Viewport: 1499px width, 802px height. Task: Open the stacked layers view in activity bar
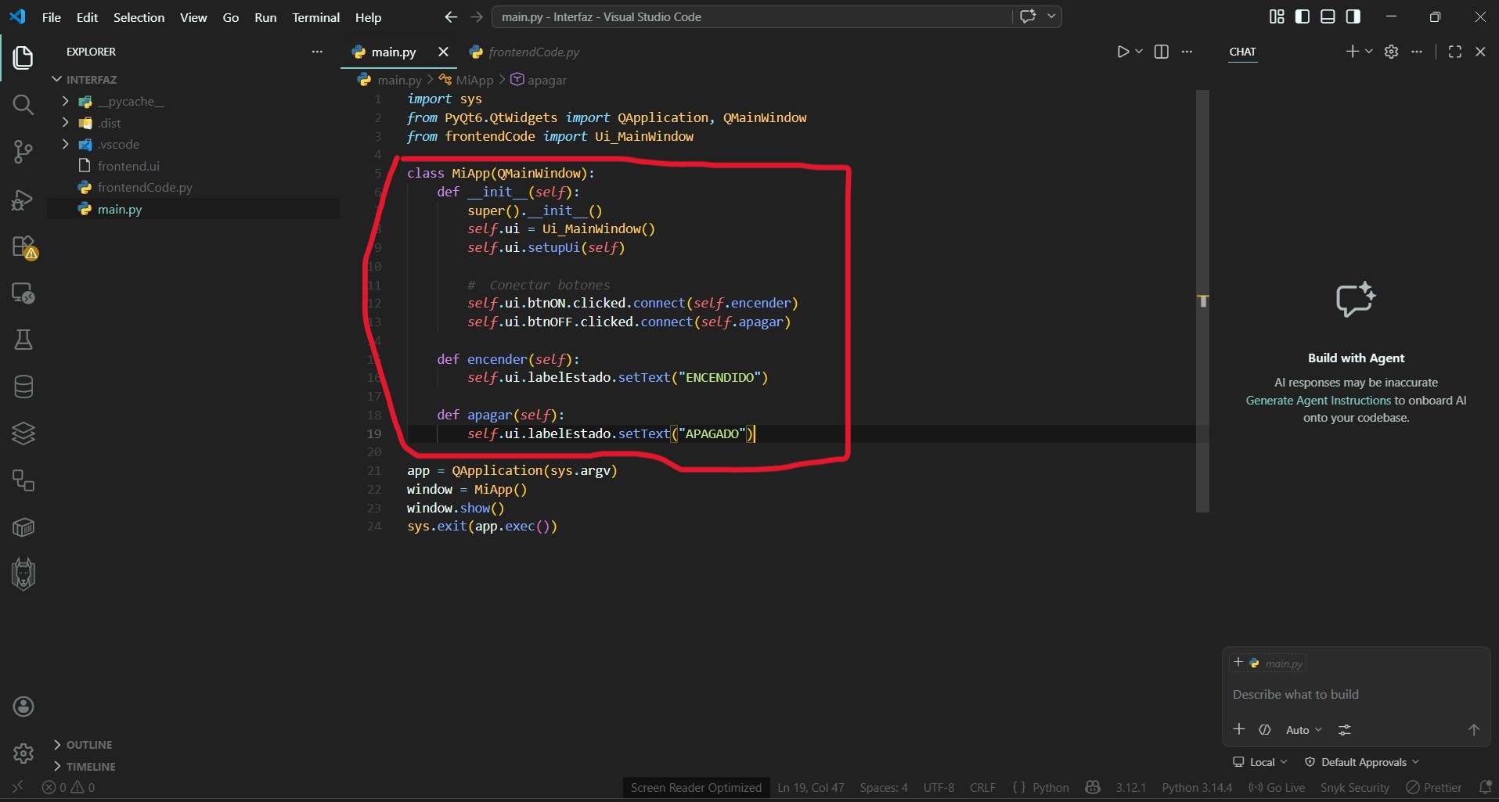(23, 433)
